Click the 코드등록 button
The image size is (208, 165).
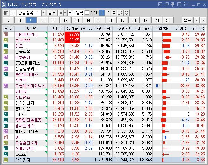click(x=76, y=13)
